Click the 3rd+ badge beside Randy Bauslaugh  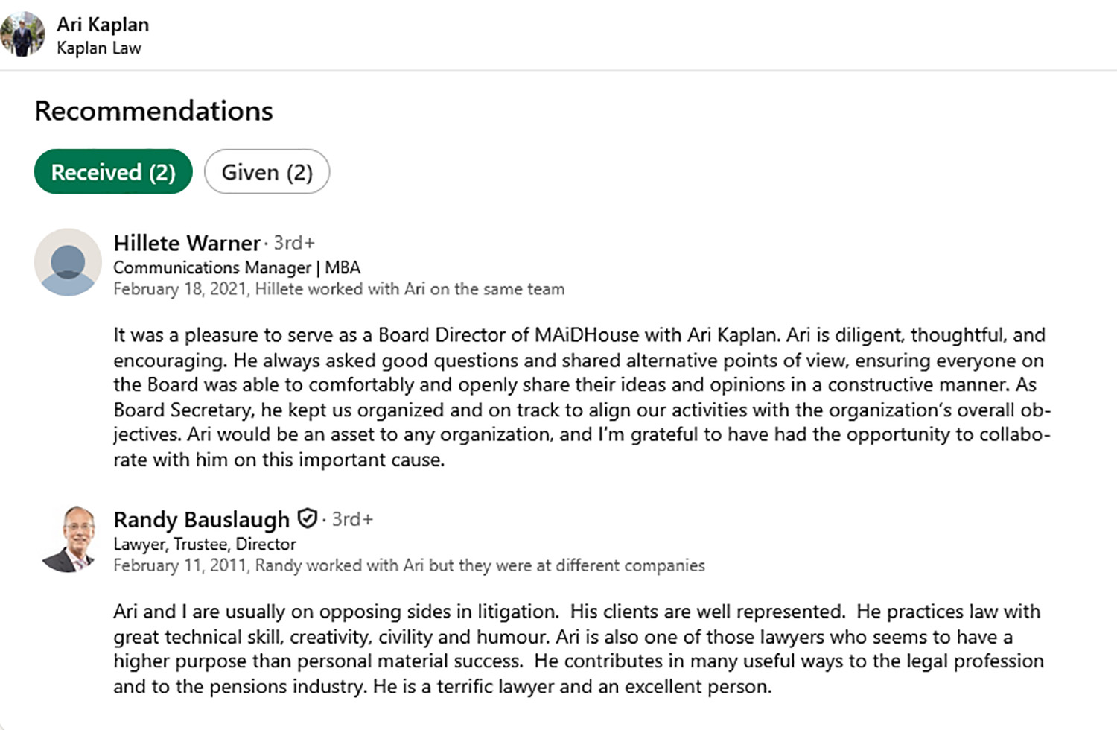[x=352, y=519]
